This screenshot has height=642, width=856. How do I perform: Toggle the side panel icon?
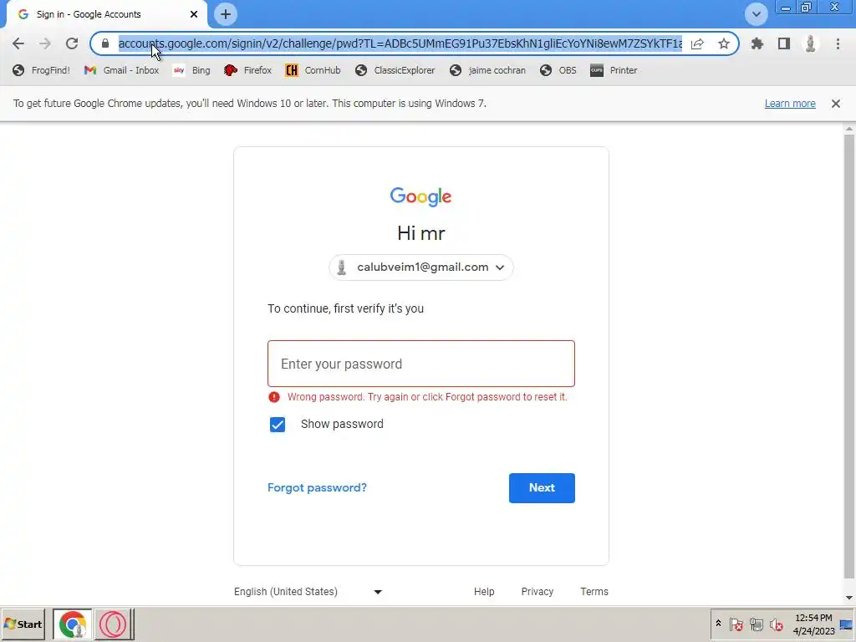tap(784, 43)
